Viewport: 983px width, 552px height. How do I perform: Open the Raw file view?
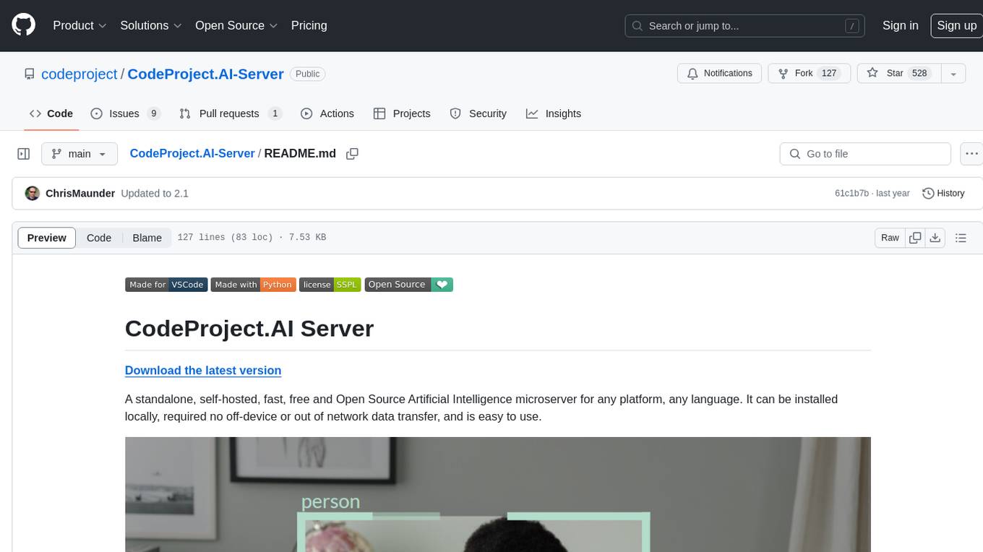[x=890, y=238]
